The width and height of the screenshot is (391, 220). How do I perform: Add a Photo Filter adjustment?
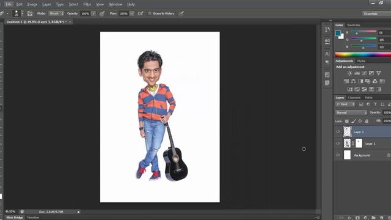point(368,81)
